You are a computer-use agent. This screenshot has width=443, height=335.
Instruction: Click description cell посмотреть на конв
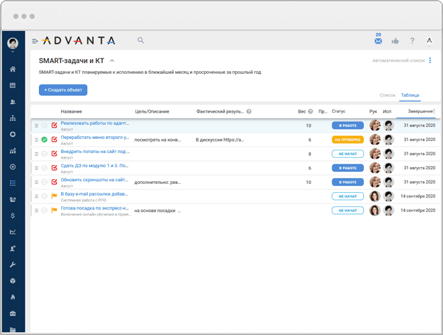tap(157, 140)
